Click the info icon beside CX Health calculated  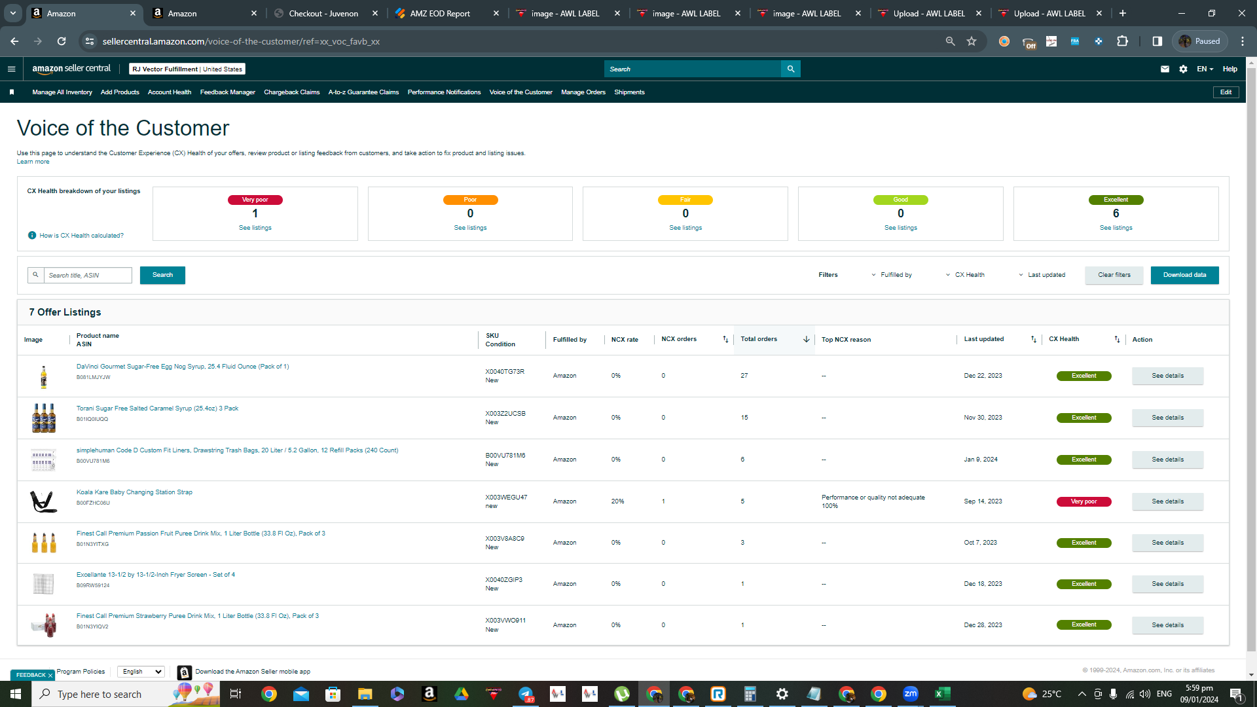pyautogui.click(x=32, y=236)
